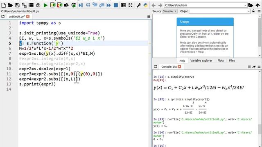
Task: Toggle the Help pane lock icon
Action: tap(253, 11)
